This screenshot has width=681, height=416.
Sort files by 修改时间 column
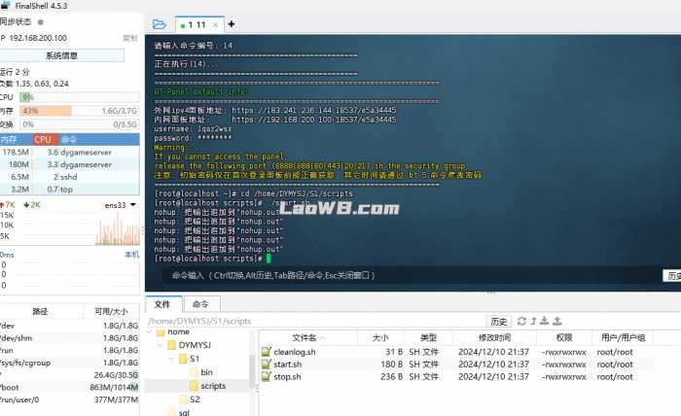click(494, 337)
